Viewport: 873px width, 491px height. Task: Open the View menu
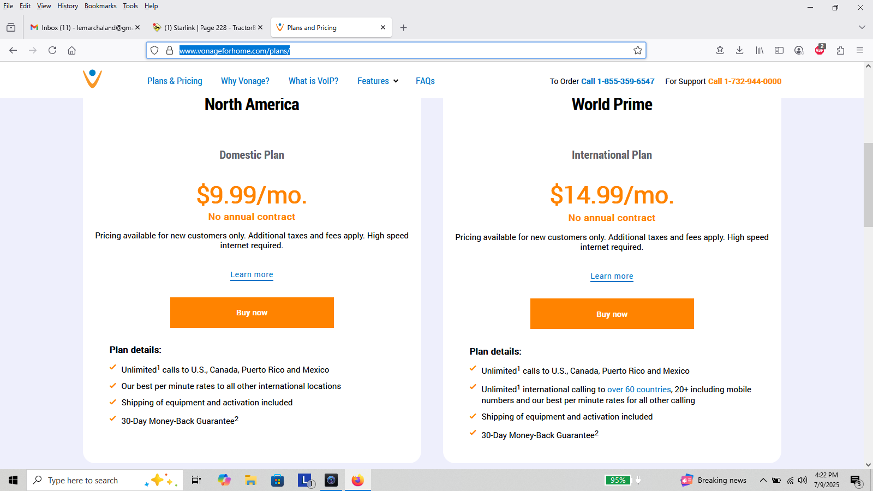[44, 6]
